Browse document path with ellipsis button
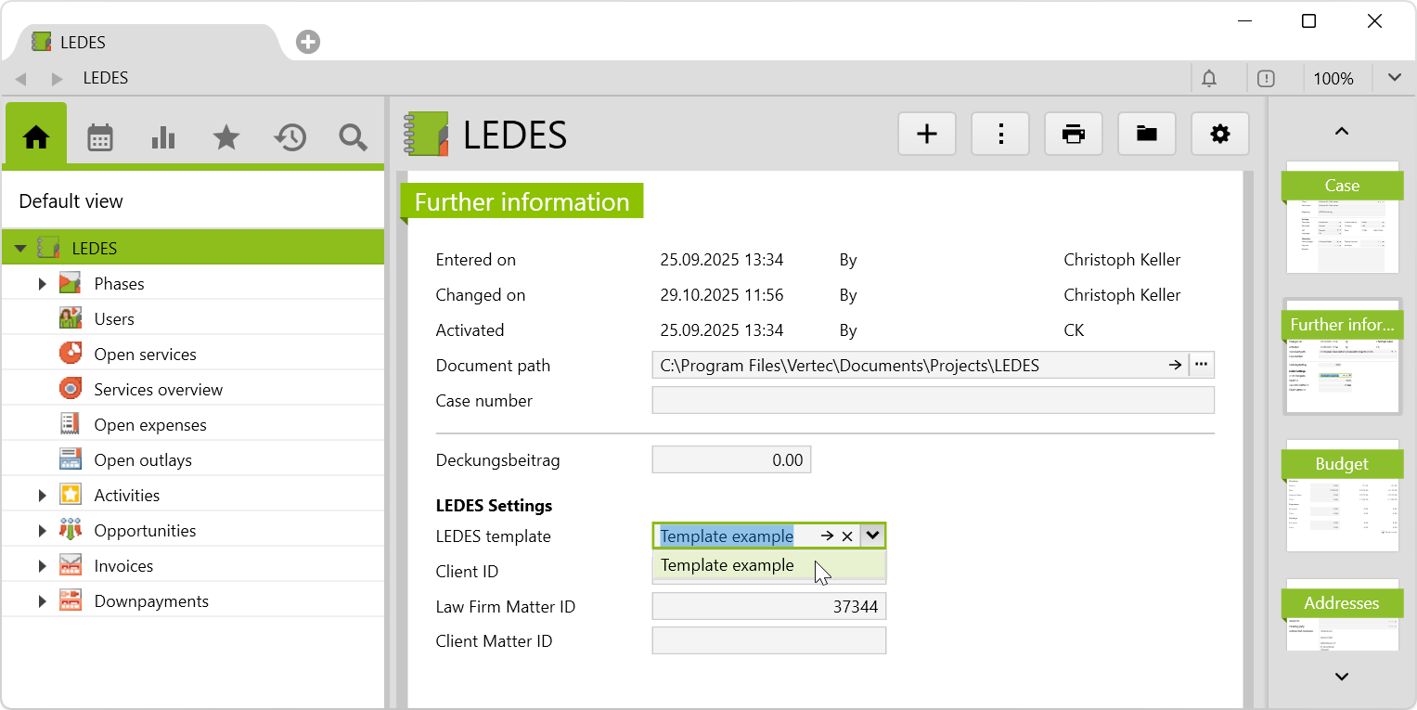Viewport: 1417px width, 710px height. click(1202, 365)
